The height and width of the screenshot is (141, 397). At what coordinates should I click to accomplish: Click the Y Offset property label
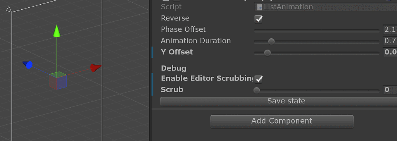click(177, 52)
